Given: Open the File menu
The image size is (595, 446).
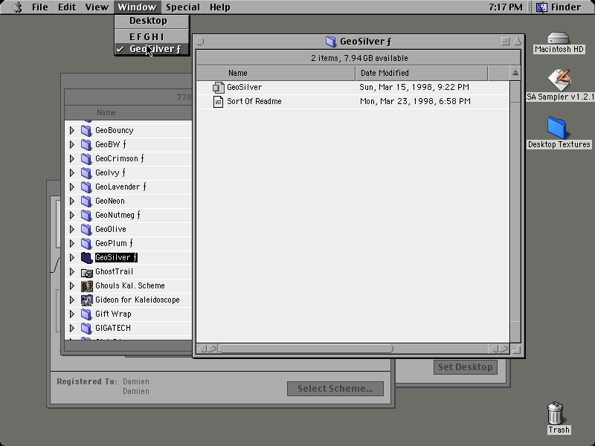Looking at the screenshot, I should (40, 7).
